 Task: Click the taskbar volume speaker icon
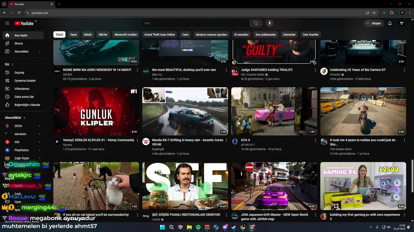click(x=388, y=227)
